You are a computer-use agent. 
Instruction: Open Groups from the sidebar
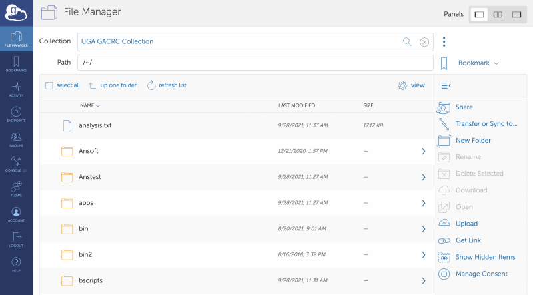(16, 139)
